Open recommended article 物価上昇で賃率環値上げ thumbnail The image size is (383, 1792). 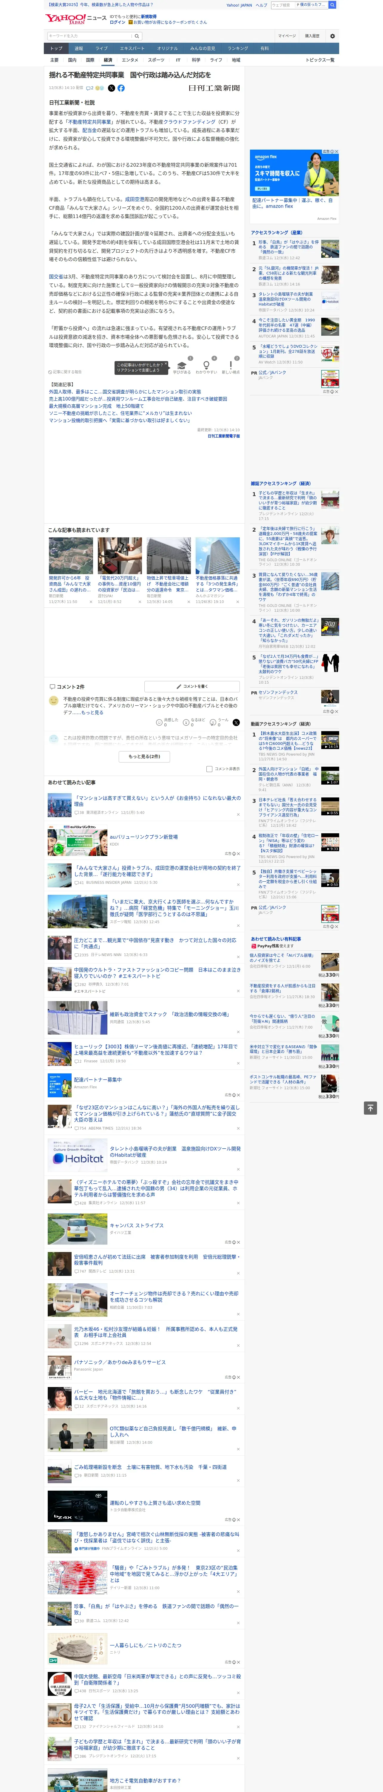click(169, 556)
